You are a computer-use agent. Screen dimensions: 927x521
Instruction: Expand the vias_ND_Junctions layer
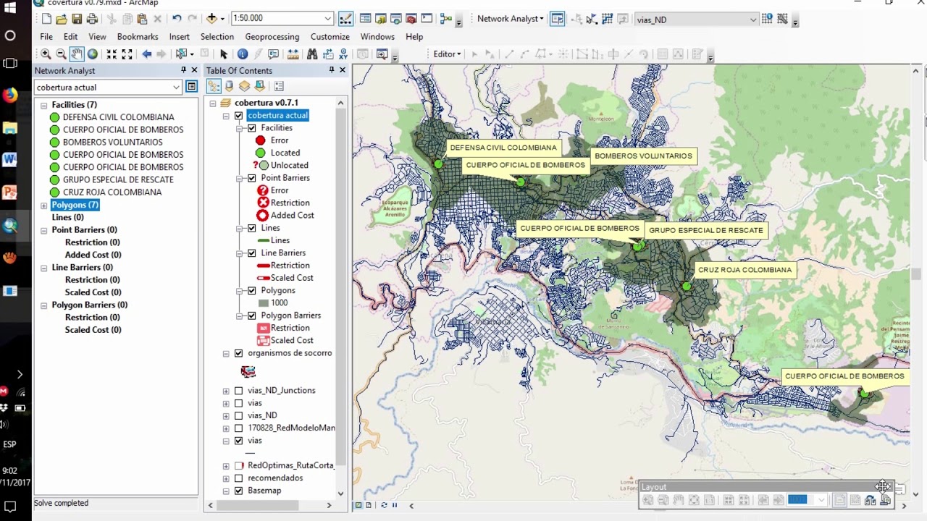[x=226, y=391]
